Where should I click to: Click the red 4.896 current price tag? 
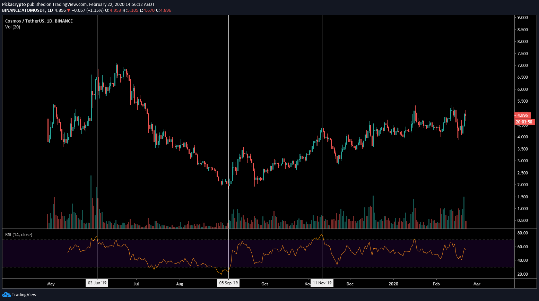click(x=523, y=115)
